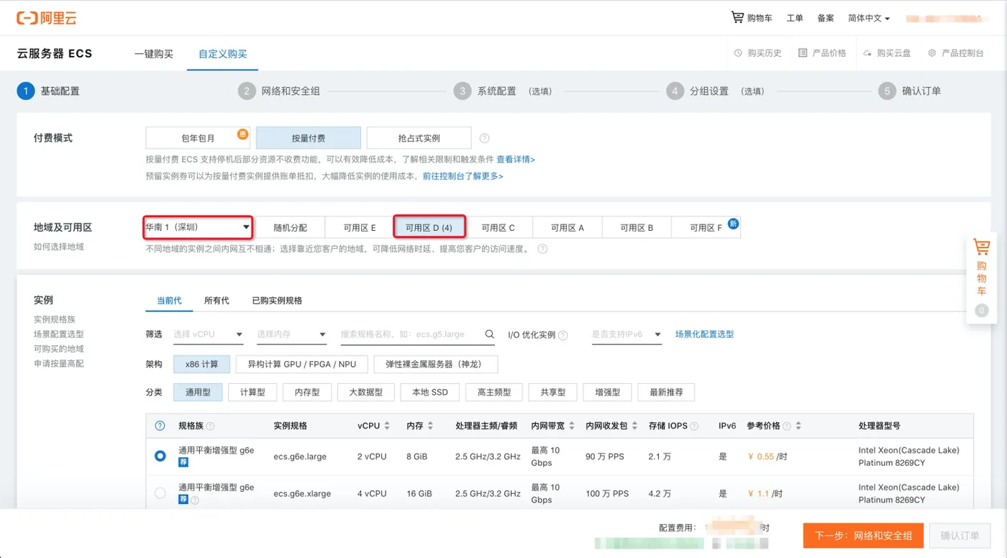
Task: Click help icon after region description text
Action: (542, 249)
